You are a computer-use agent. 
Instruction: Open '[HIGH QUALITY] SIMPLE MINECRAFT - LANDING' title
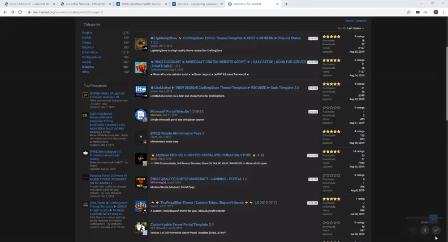(196, 179)
